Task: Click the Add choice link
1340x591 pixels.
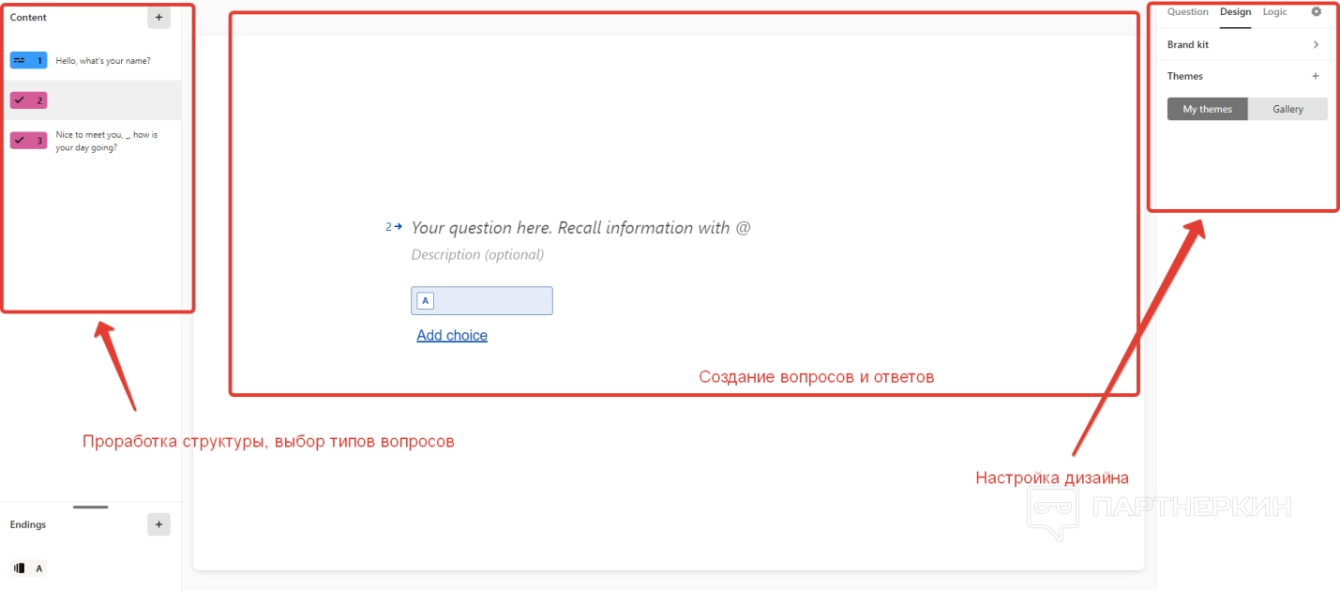Action: click(x=452, y=336)
